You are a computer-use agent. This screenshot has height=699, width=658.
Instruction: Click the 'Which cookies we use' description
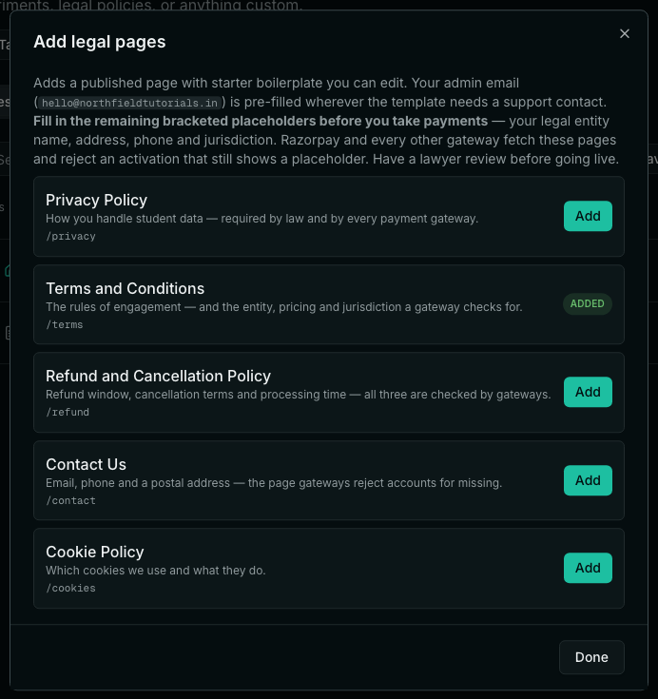click(156, 571)
